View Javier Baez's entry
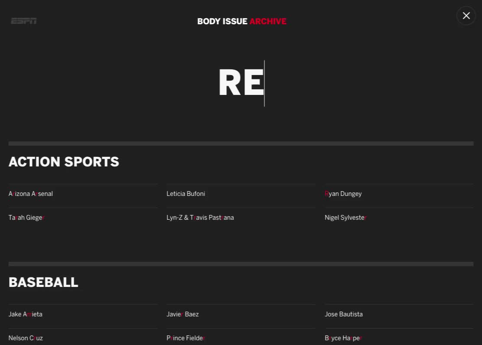 (x=182, y=314)
